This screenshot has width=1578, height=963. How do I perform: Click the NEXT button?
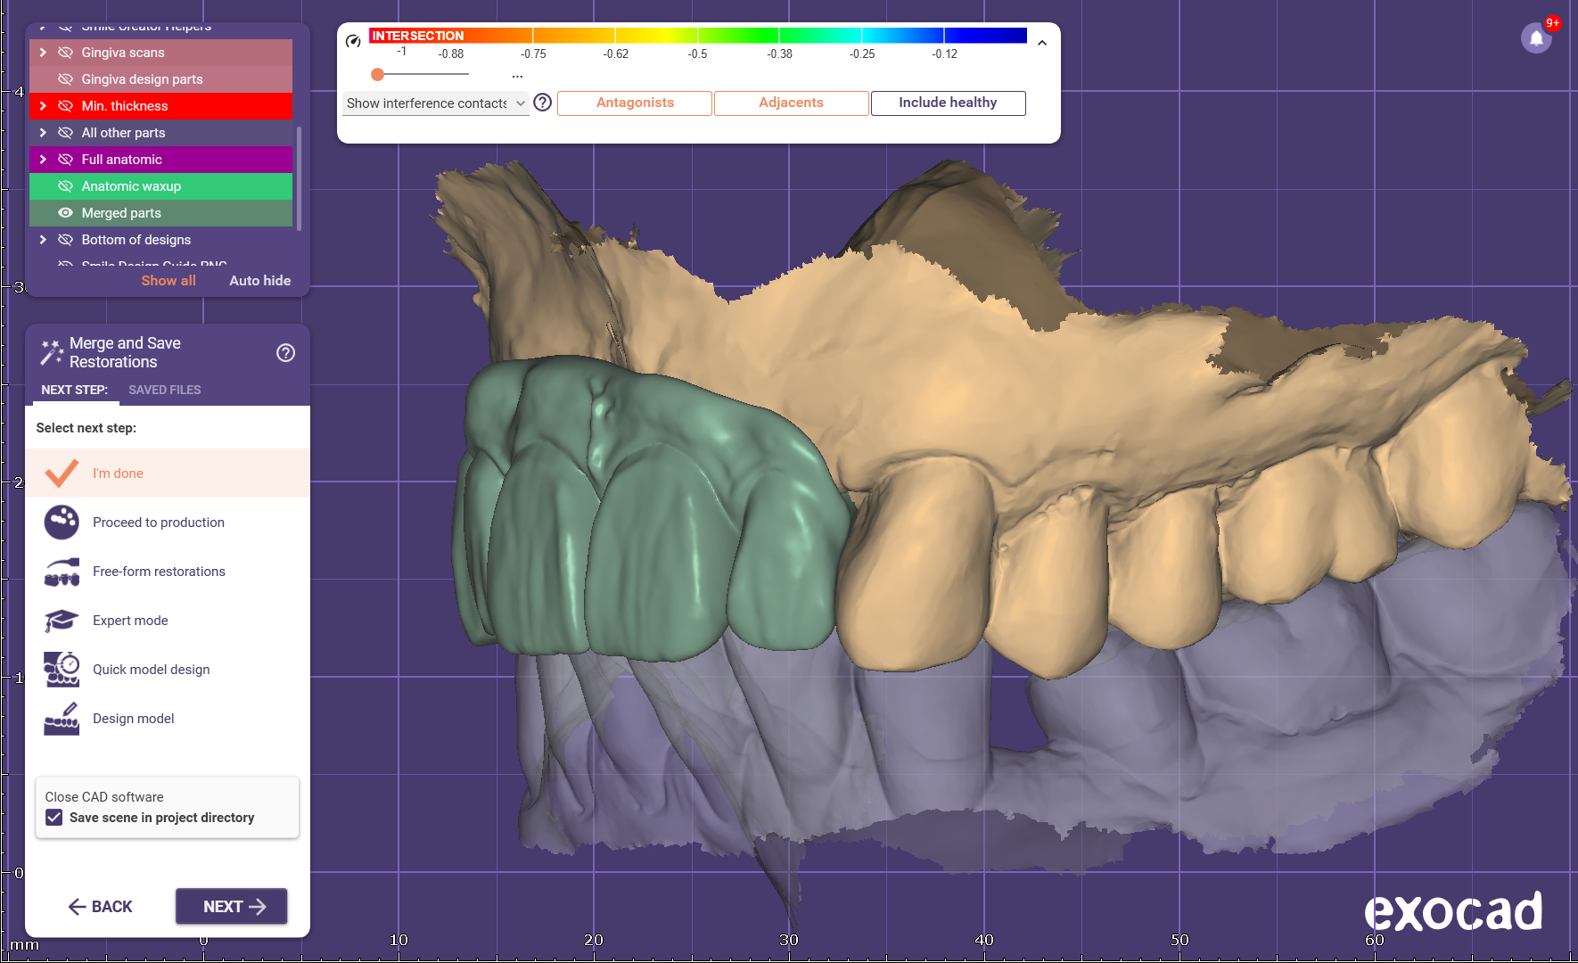pos(232,906)
